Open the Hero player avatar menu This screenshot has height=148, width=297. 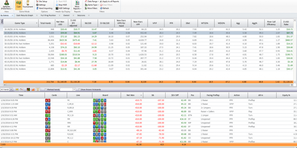6,5
